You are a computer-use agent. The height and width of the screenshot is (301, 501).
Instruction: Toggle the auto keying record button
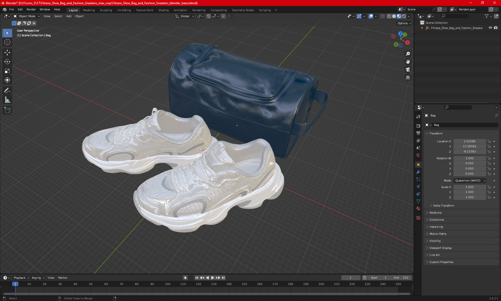click(x=185, y=278)
